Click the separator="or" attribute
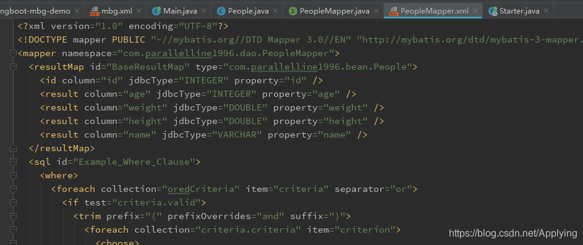Viewport: 583px width, 245px height. (373, 189)
